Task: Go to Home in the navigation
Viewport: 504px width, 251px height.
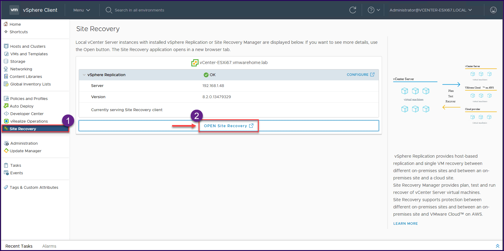Action: [15, 24]
